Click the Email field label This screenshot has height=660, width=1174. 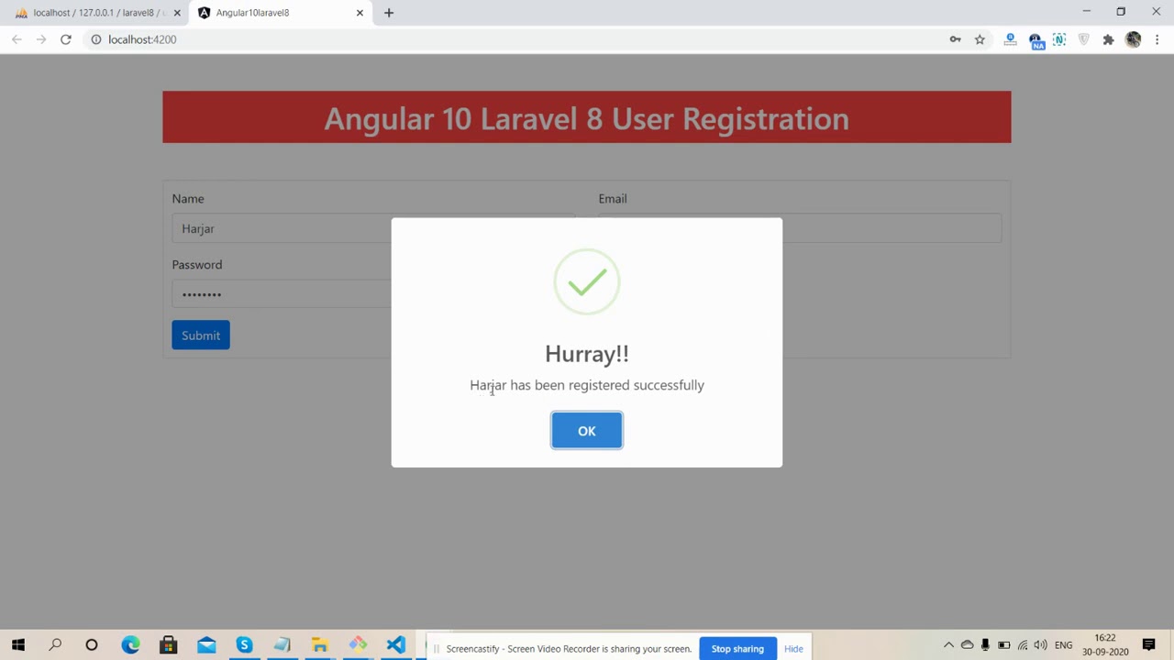(613, 199)
